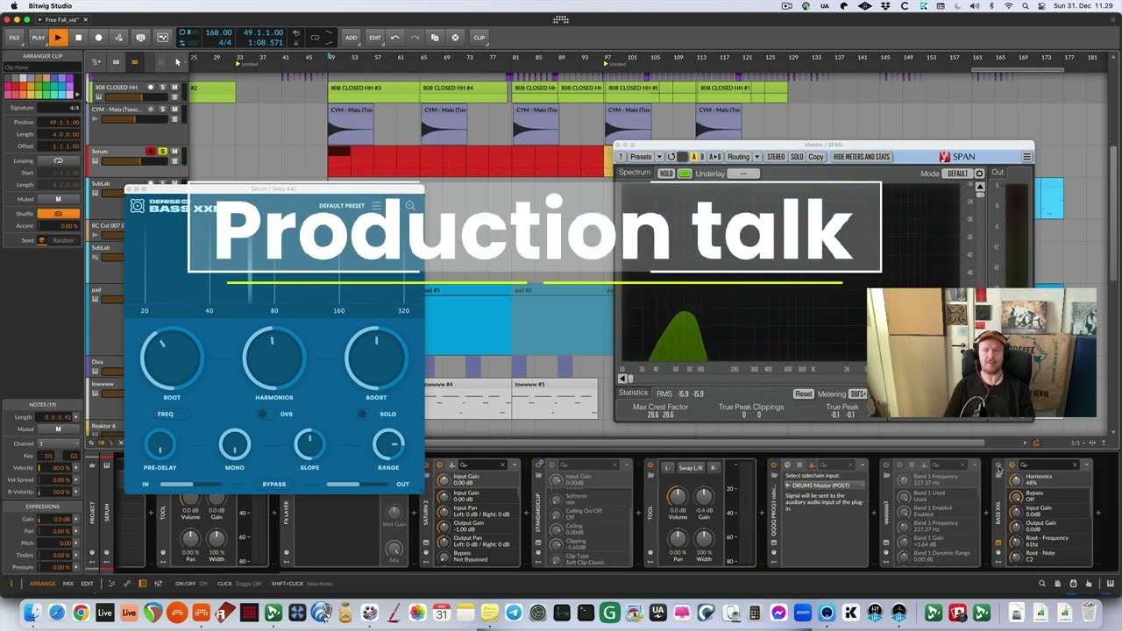Click the delete X icon in toolbar
1122x631 pixels.
455,38
